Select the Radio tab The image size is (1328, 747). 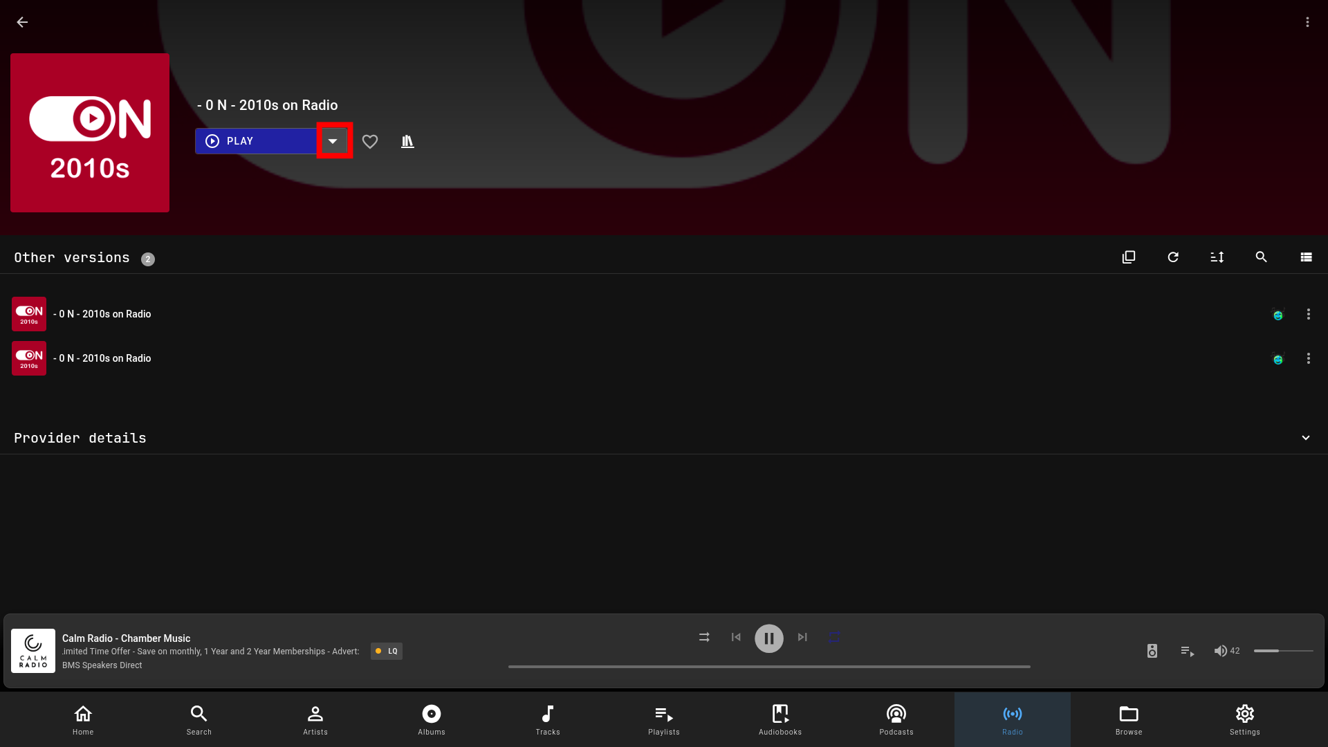tap(1013, 719)
